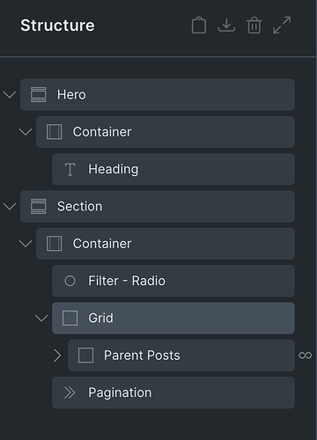Click the infinity loop icon beside Parent Posts
This screenshot has height=440, width=317.
(306, 356)
